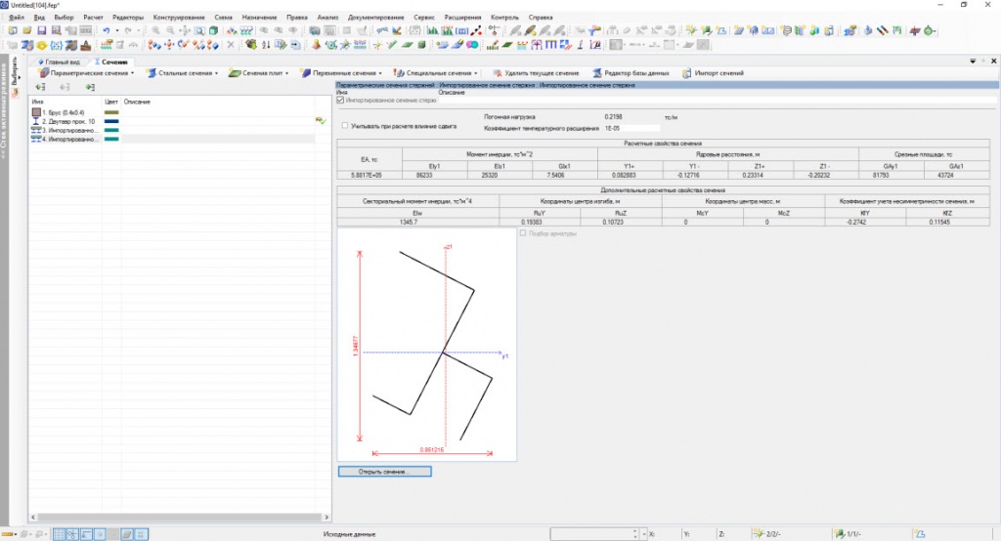This screenshot has height=541, width=1001.
Task: Switch to the Главный вид tab
Action: tap(59, 62)
